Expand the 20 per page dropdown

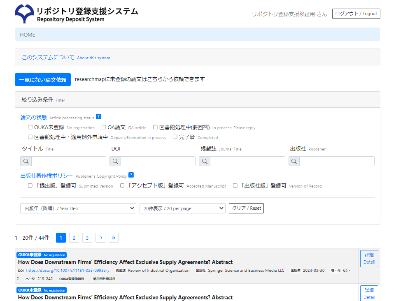[x=182, y=208]
